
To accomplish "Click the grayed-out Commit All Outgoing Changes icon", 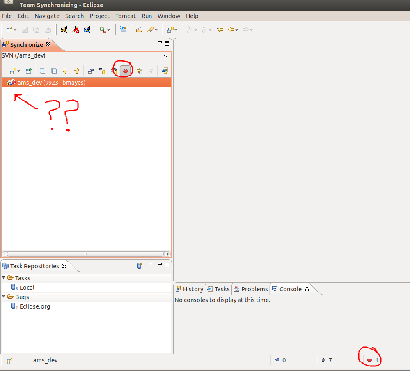I will (151, 71).
